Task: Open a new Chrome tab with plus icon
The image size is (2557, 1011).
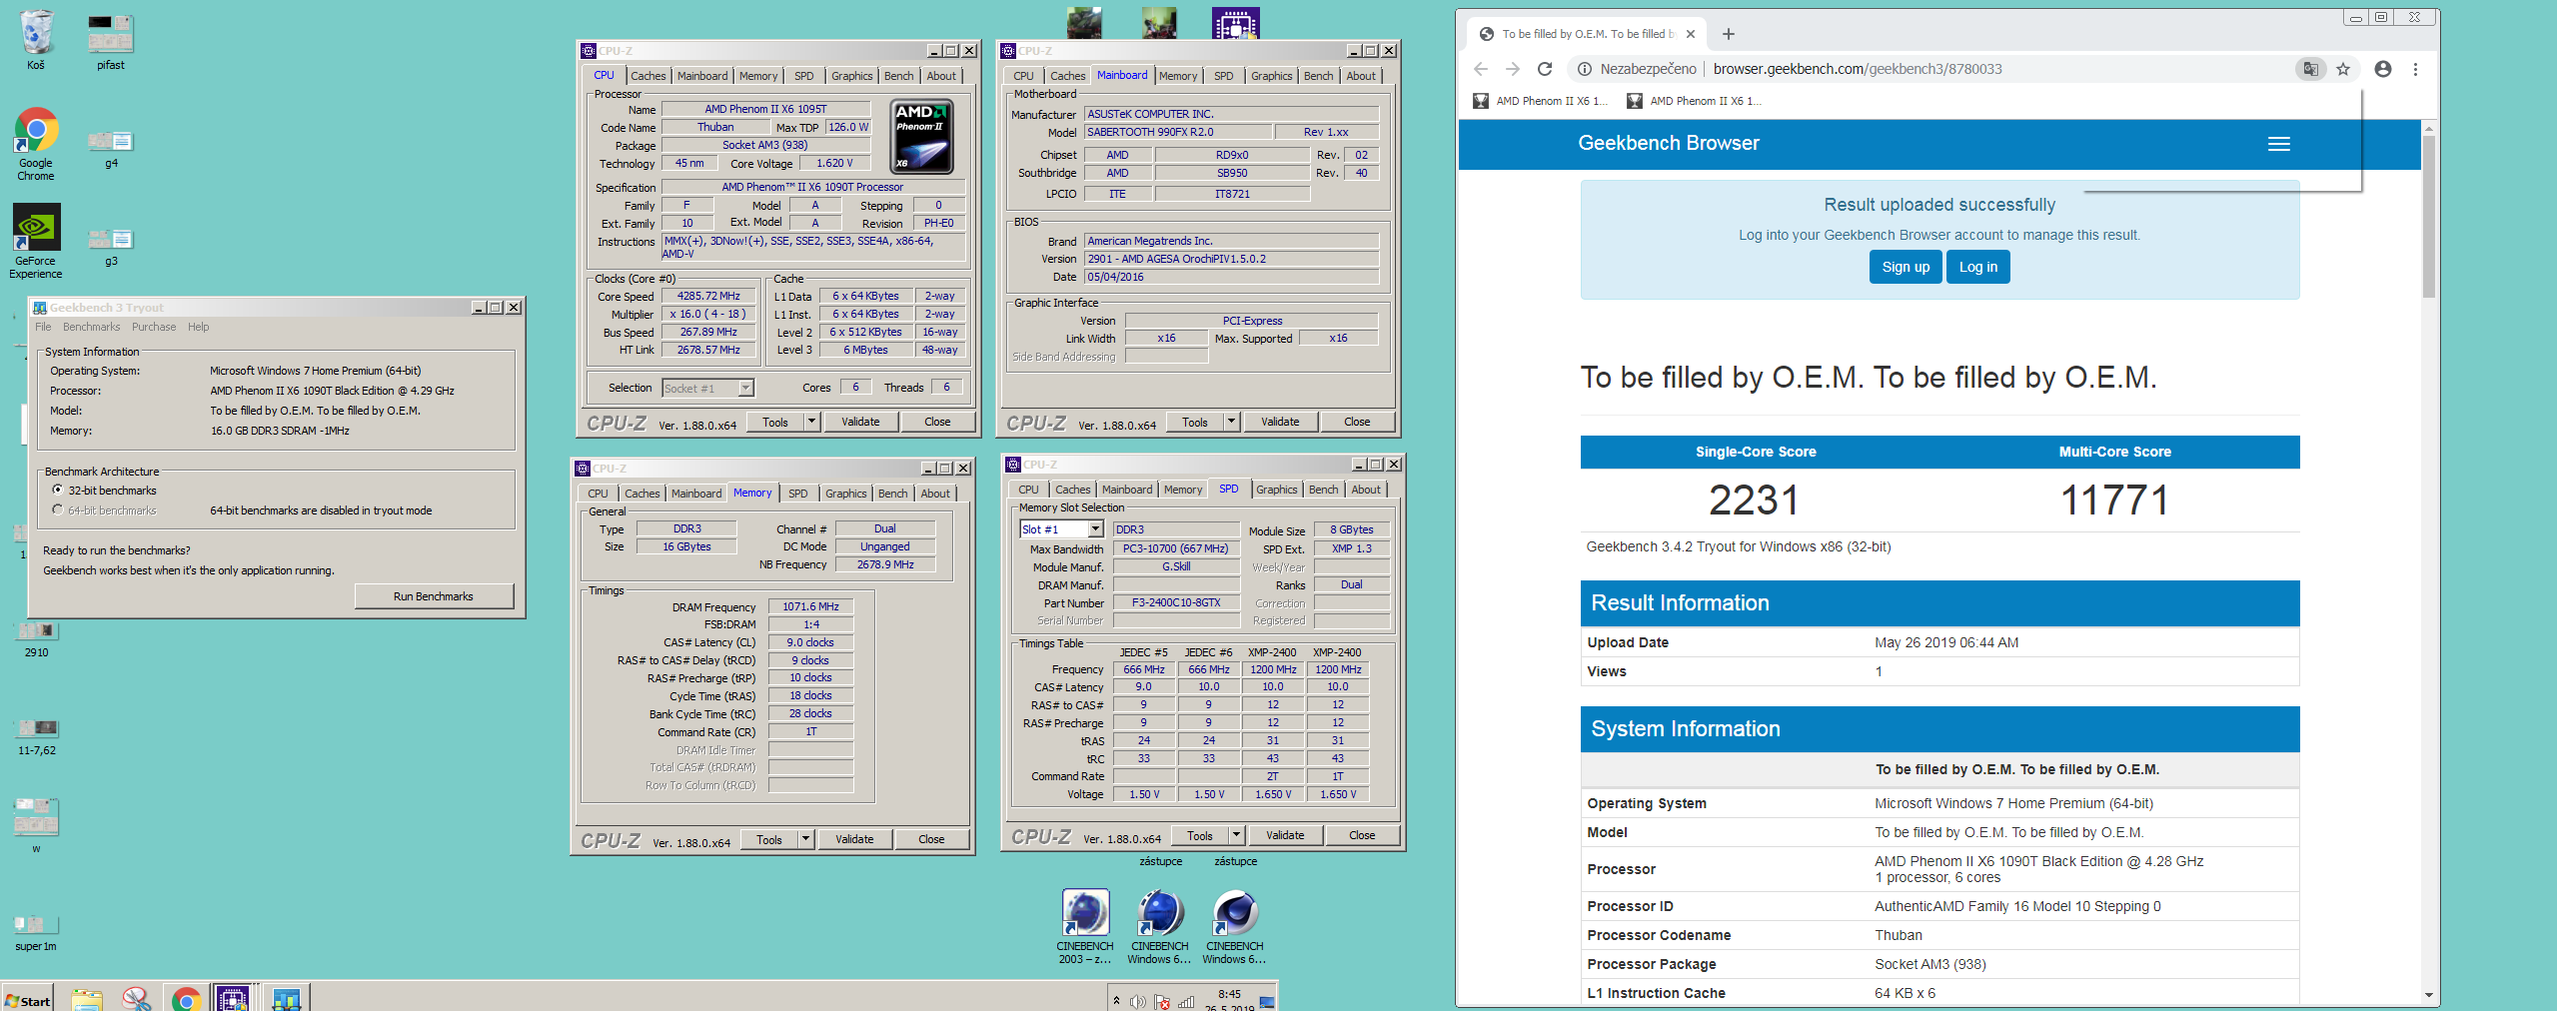Action: pyautogui.click(x=1729, y=34)
